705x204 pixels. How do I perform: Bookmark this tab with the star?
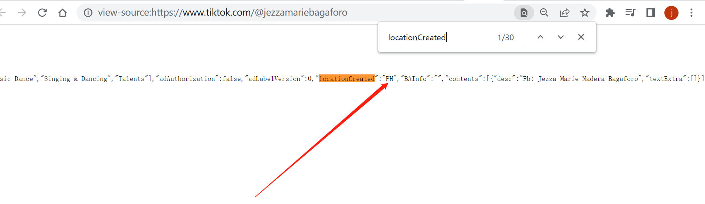tap(585, 13)
